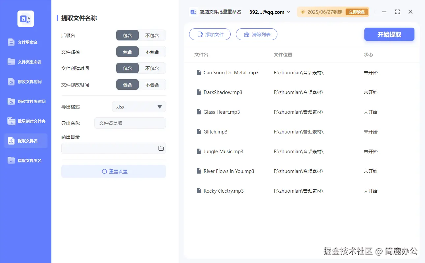
Task: Click the 开始提取 button
Action: (389, 34)
